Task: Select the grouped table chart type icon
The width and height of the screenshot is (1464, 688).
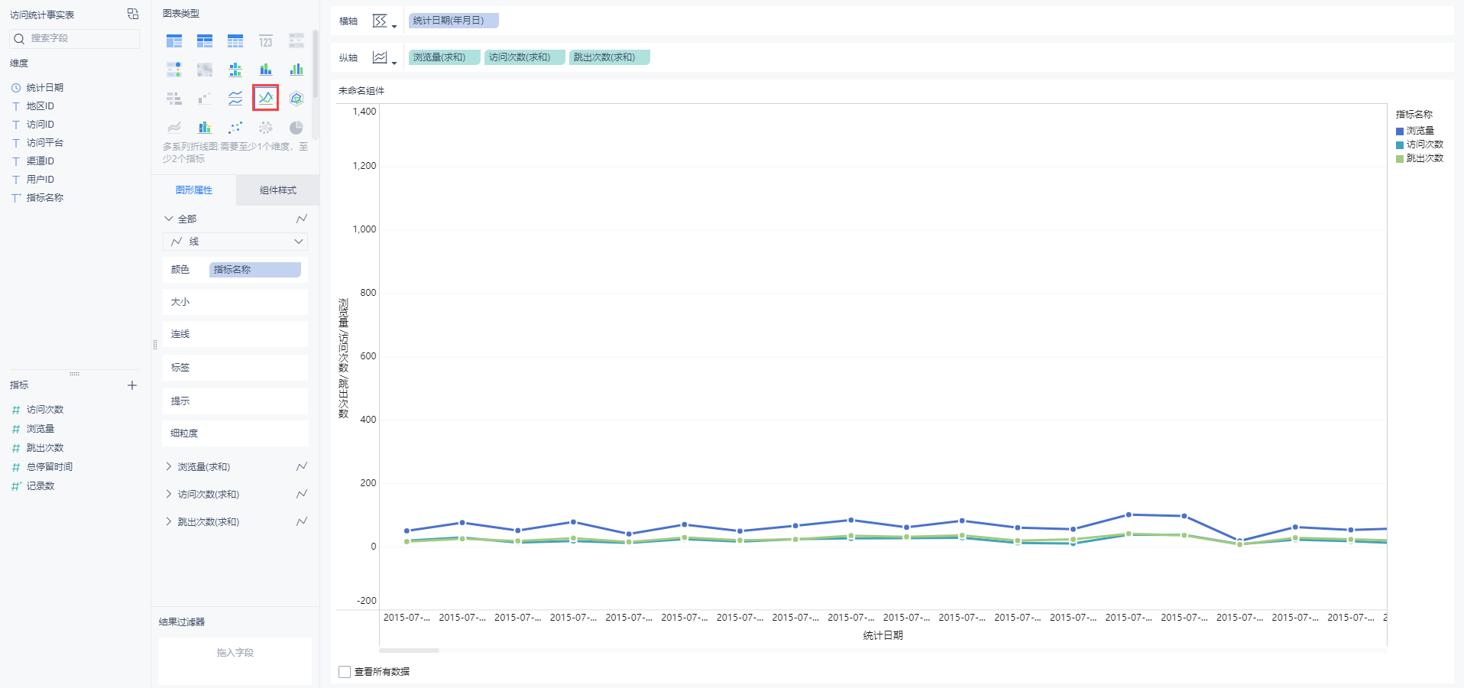Action: (x=174, y=41)
